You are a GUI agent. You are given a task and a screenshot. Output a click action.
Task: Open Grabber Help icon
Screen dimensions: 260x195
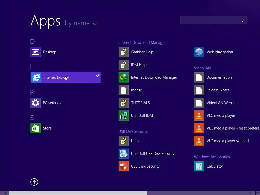tap(124, 52)
